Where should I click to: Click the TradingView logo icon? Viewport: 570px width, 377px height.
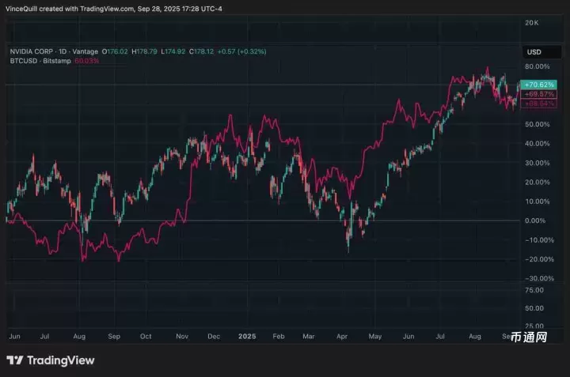[14, 360]
